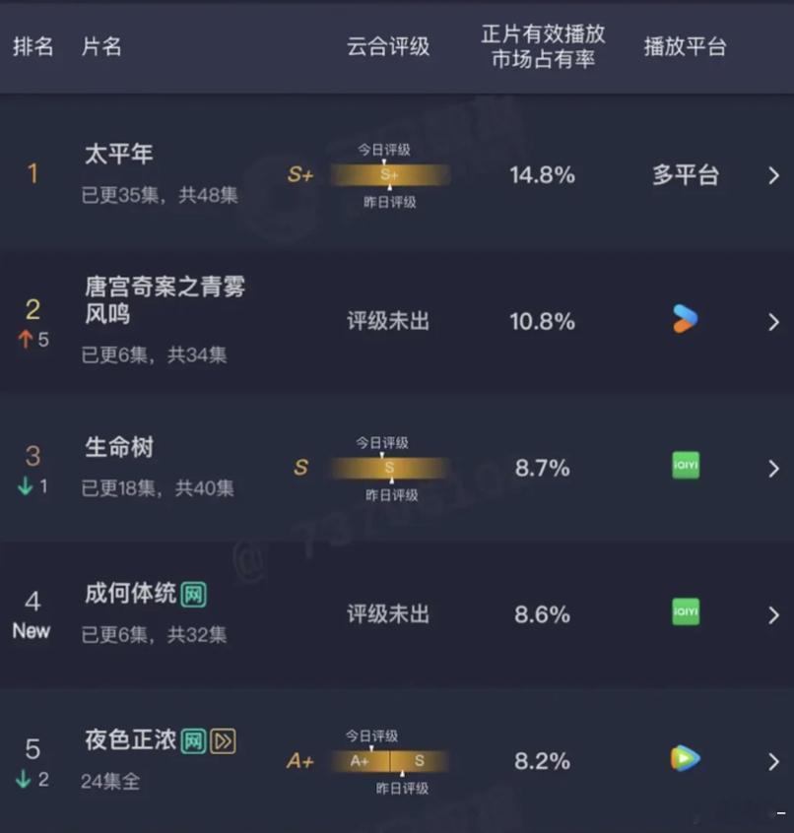
Task: Click the iQIYI platform icon for 生命树
Action: (x=684, y=465)
